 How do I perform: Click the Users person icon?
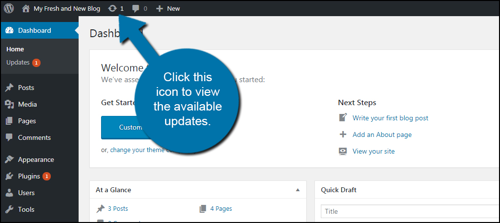click(x=9, y=193)
